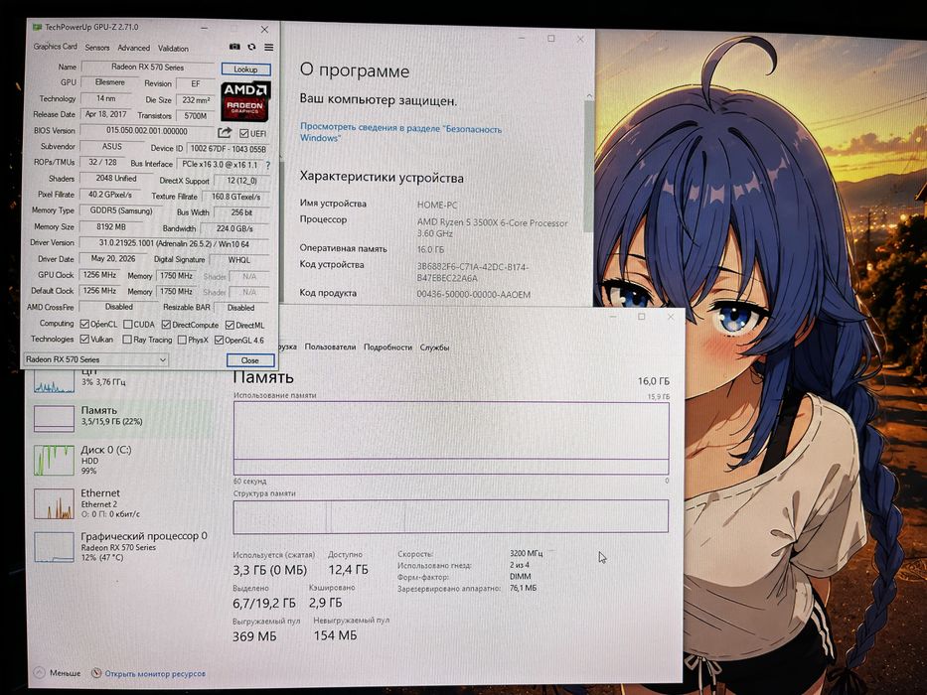Toggle the Vulkan checkbox

click(84, 340)
